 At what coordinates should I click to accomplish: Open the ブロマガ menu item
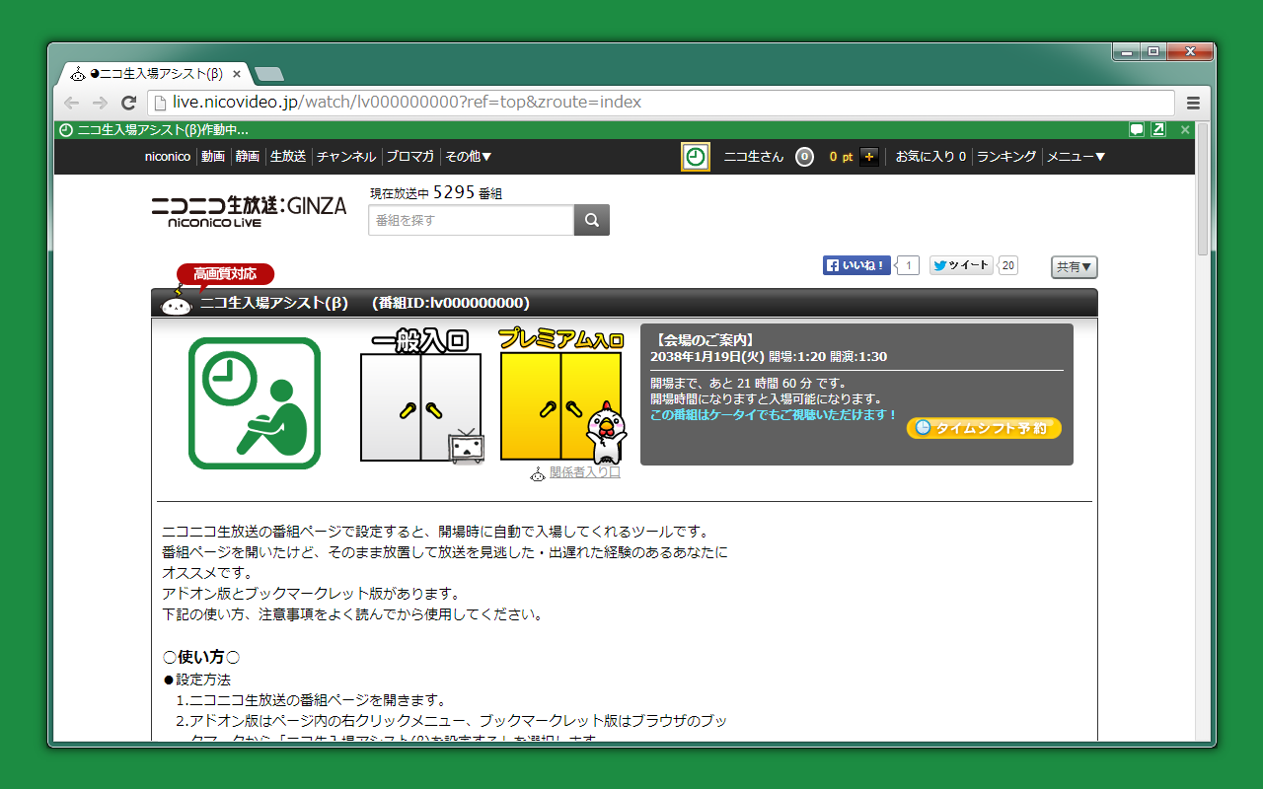click(x=410, y=157)
